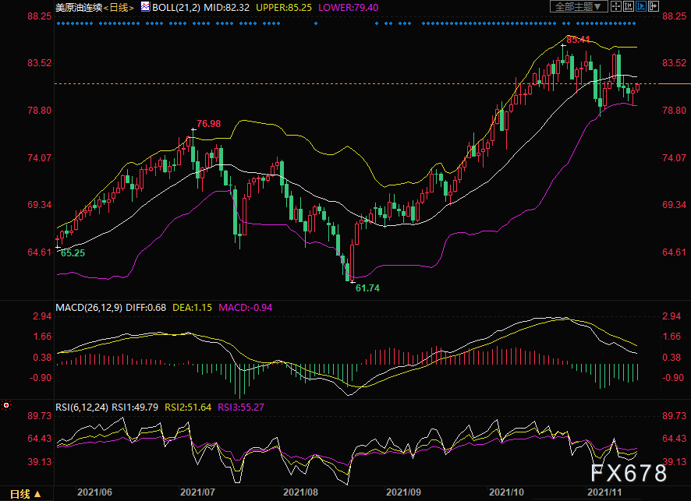
Task: Click 88.25 on the left price axis
Action: click(40, 16)
